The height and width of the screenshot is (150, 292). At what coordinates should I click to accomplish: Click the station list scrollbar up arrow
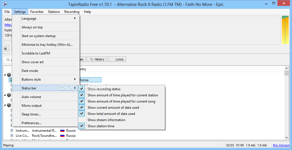pos(287,68)
